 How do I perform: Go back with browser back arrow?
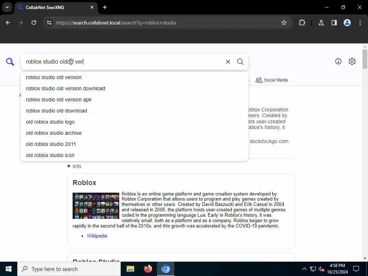click(8, 23)
